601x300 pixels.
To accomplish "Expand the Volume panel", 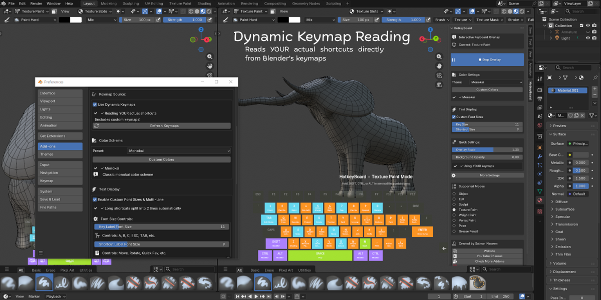I will coord(572,263).
